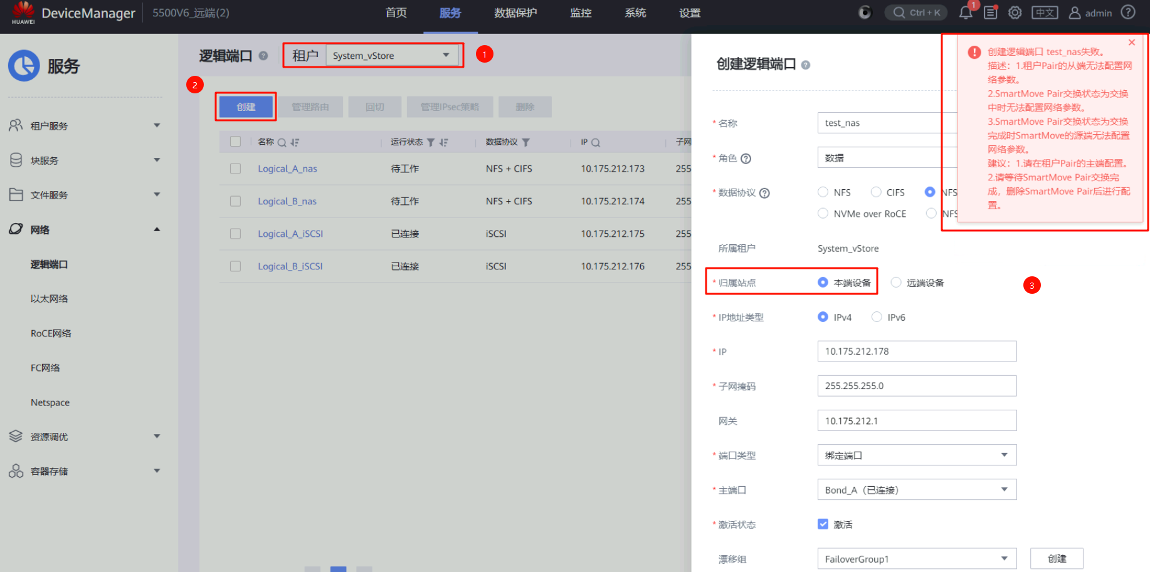This screenshot has width=1150, height=572.
Task: Expand the 主端口 Bond_A dropdown
Action: pos(916,490)
